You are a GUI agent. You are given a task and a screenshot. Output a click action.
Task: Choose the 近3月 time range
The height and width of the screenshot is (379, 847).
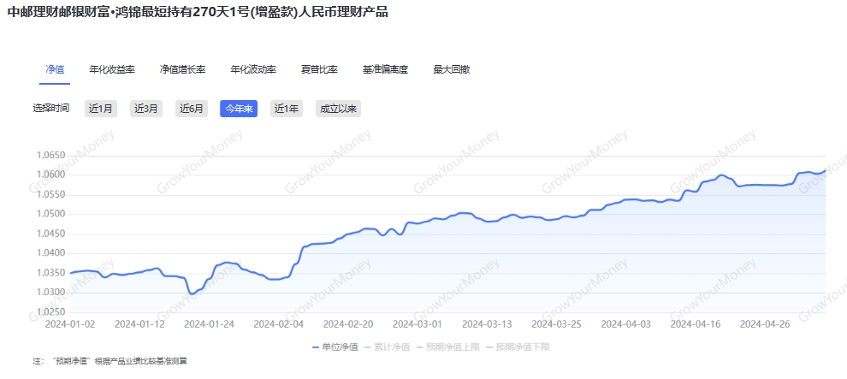[146, 109]
